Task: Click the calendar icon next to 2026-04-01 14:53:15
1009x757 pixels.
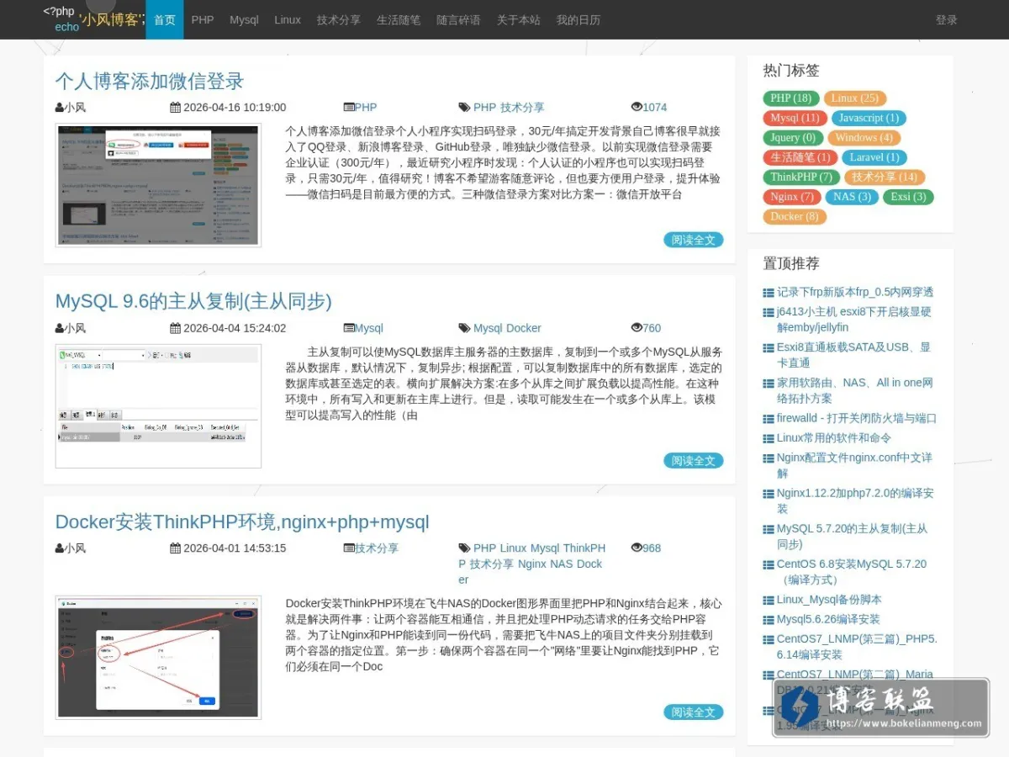Action: (175, 548)
